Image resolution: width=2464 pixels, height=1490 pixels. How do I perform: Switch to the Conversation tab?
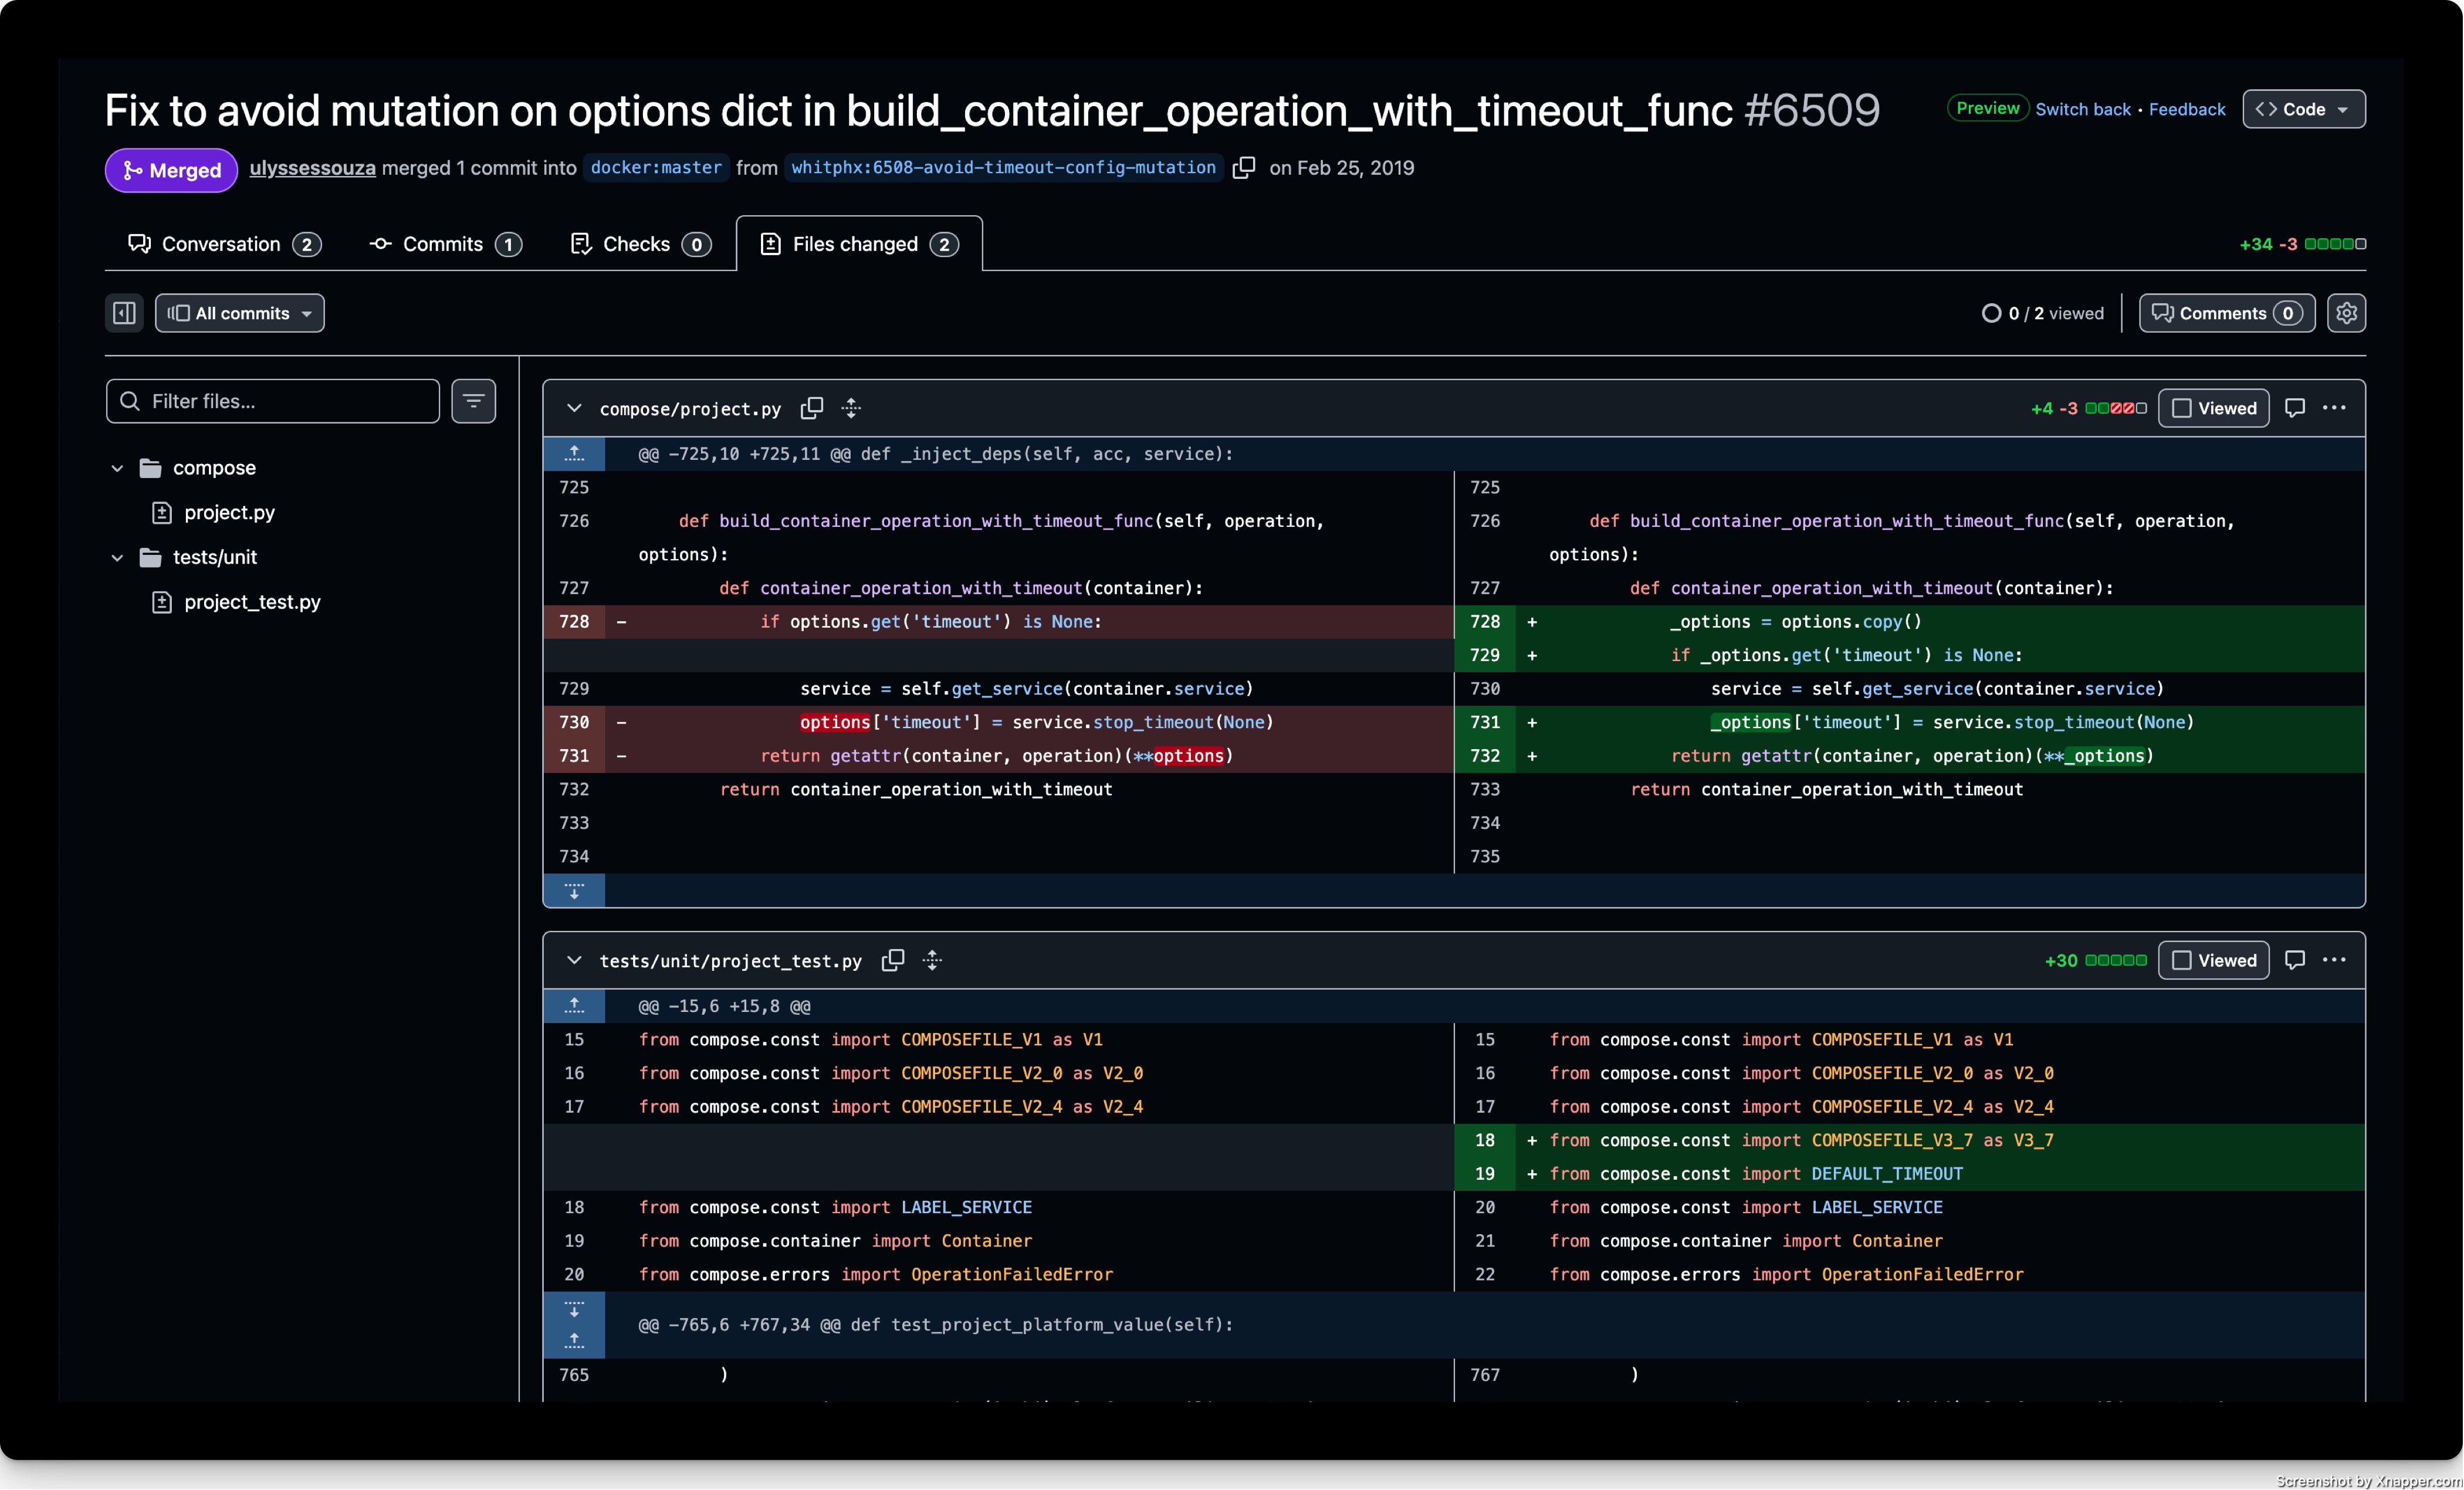tap(224, 244)
